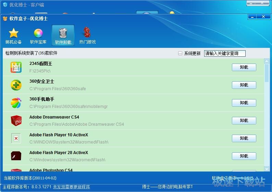Screen dimensions: 272x192
Task: Uninstall Adobe Dreamweaver CS4
Action: pos(244,121)
